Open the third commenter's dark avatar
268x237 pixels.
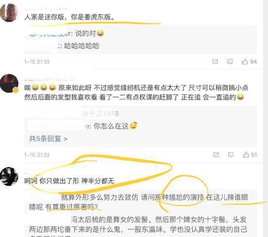[9, 176]
